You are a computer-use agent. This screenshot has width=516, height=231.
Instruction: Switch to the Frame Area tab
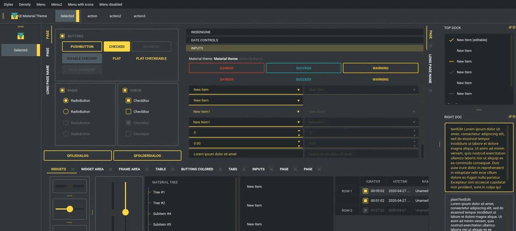coord(129,169)
